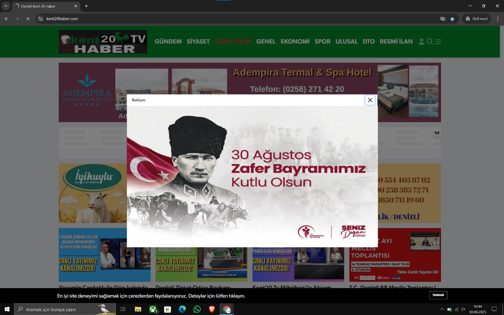Viewport: 504px width, 315px height.
Task: Click the Chrome taskbar icon
Action: pos(227,309)
